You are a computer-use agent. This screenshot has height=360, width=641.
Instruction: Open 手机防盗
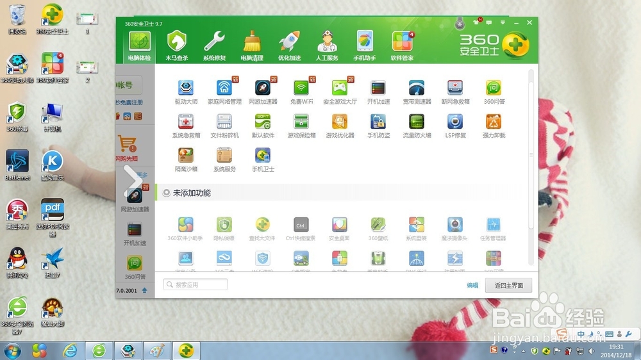[378, 126]
